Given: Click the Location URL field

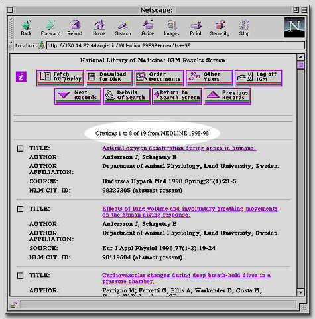Looking at the screenshot, I should 176,45.
